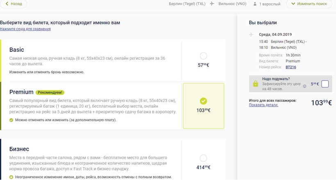Screen dimensions: 336x180
Task: Tick the 48-hour price lock checkbox
Action: point(325,84)
